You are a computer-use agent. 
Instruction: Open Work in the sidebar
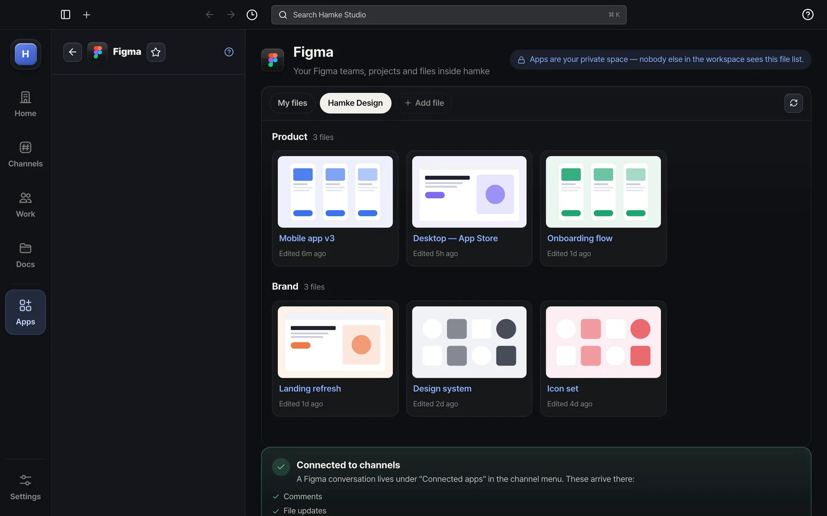coord(25,205)
